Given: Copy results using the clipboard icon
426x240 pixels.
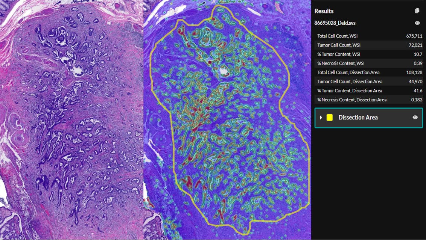Looking at the screenshot, I should click(x=417, y=11).
